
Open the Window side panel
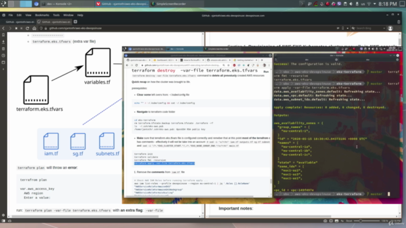coord(3,62)
